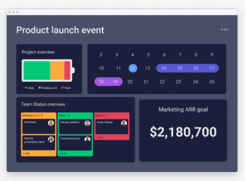This screenshot has height=181, width=245.
Task: Click the red Stuck legend dot
Action: pos(62,88)
